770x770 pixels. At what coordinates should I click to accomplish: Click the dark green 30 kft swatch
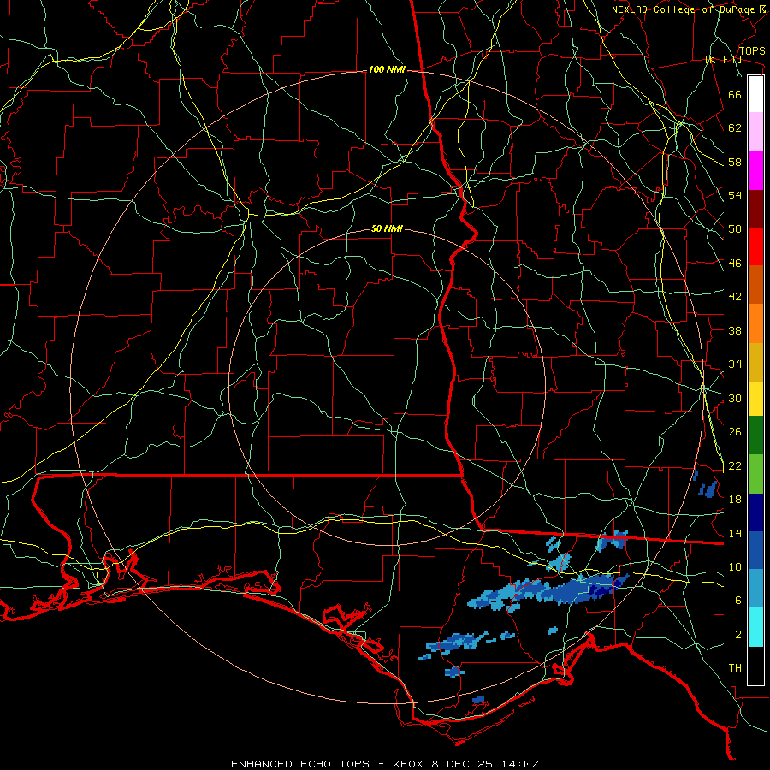click(x=755, y=435)
